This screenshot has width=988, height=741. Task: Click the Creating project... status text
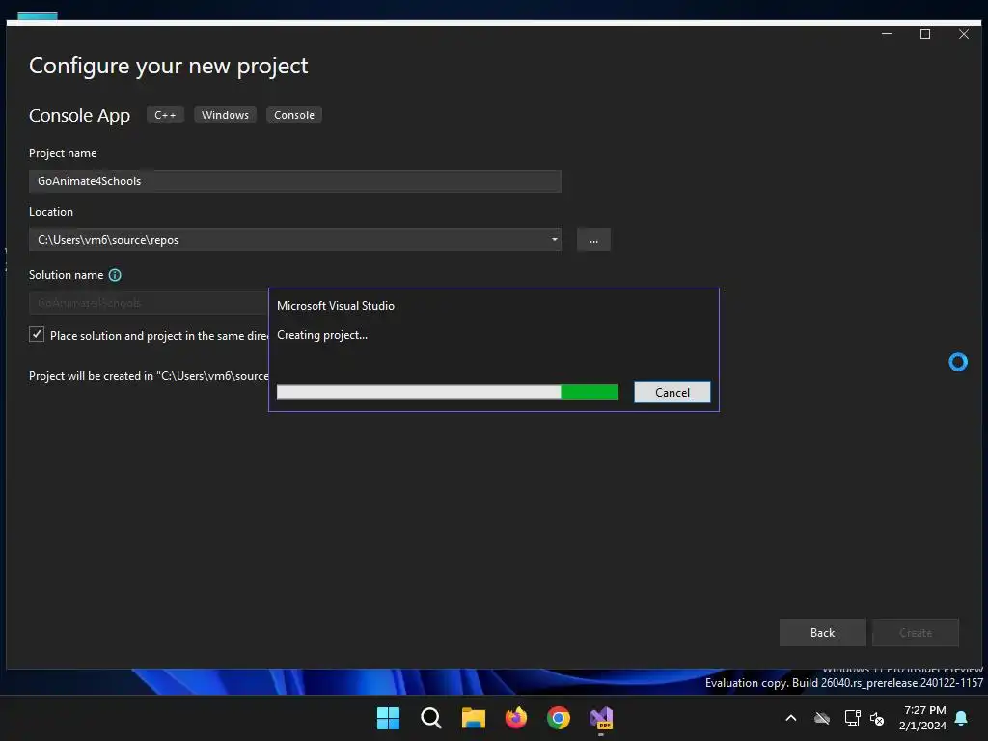(322, 335)
